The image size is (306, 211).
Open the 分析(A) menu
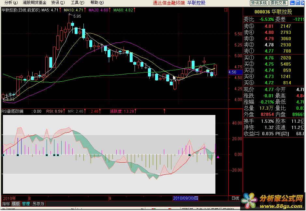[x=11, y=3]
